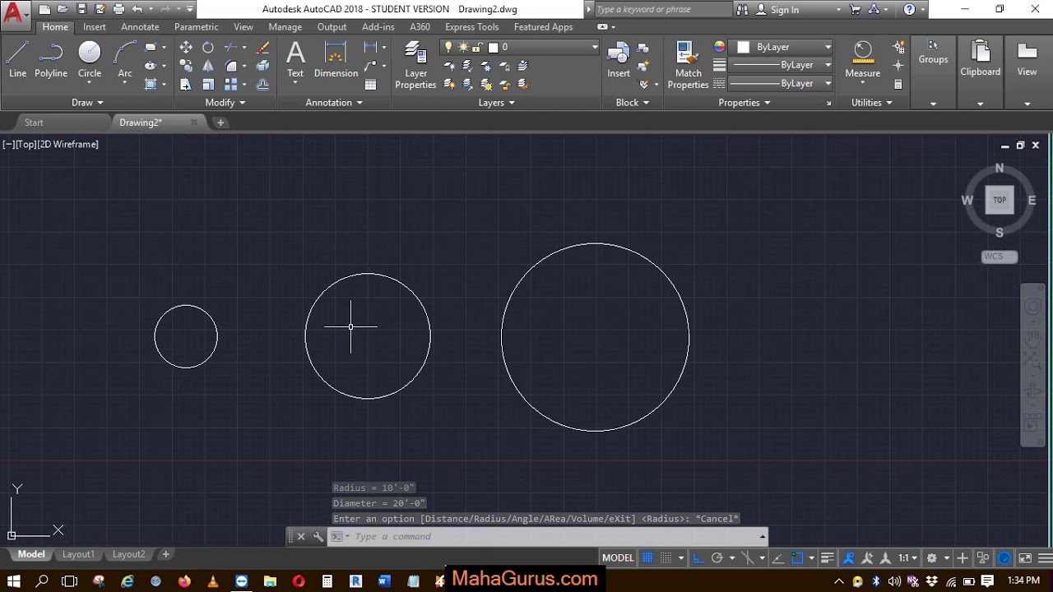1053x592 pixels.
Task: Switch to the Parametric tab
Action: [196, 27]
